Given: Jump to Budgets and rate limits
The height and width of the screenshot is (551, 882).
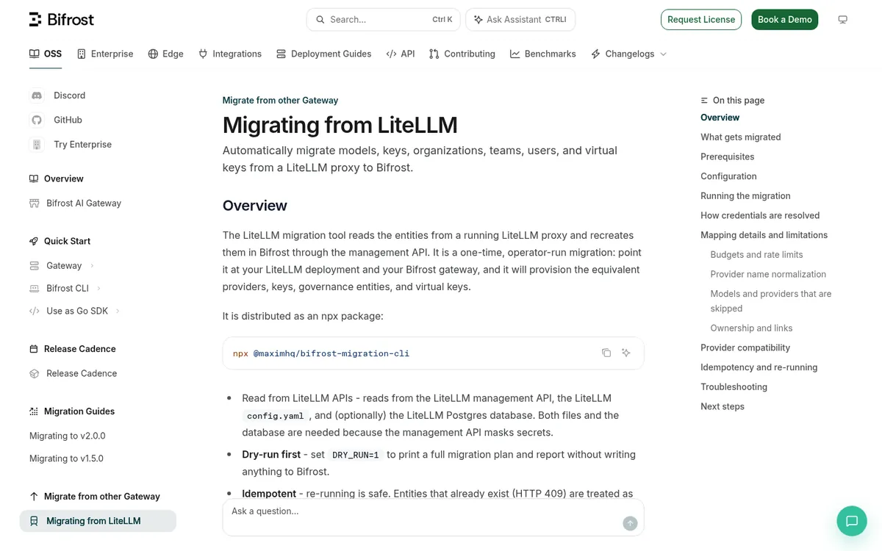Looking at the screenshot, I should [757, 255].
